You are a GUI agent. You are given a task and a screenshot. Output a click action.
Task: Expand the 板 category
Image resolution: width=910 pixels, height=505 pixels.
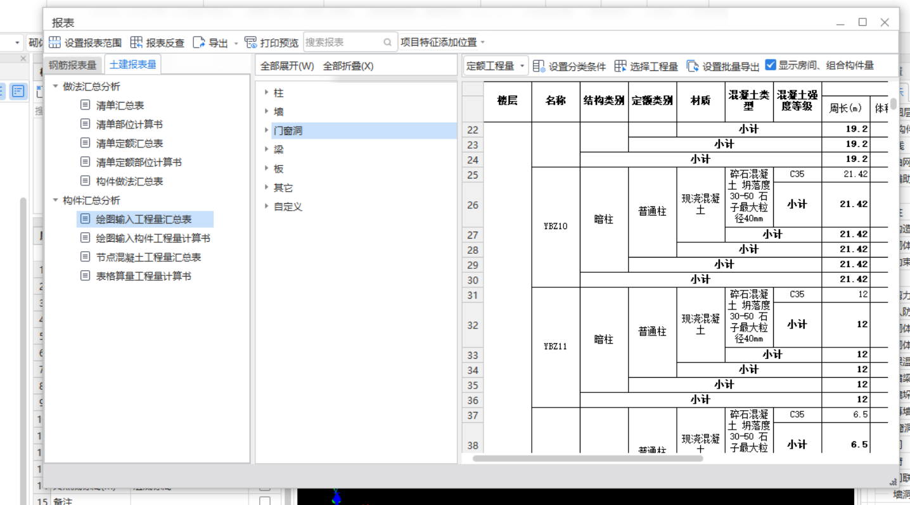tap(267, 168)
